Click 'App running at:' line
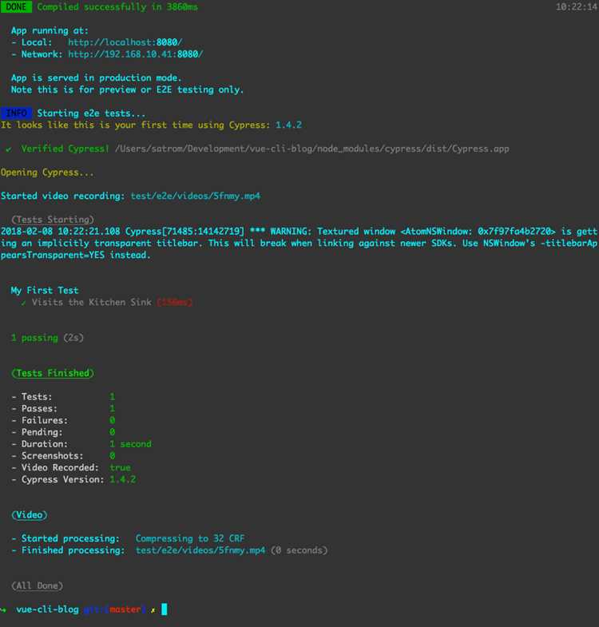Viewport: 599px width, 627px height. [x=50, y=31]
